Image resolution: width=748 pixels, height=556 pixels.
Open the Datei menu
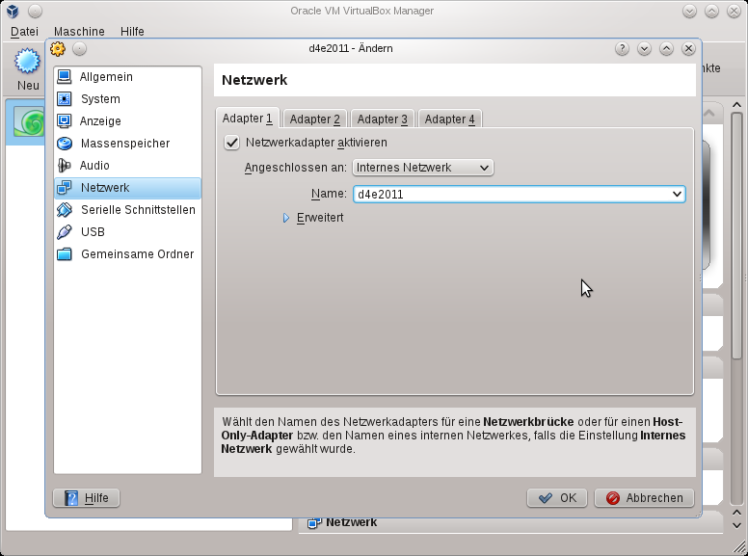tap(24, 32)
